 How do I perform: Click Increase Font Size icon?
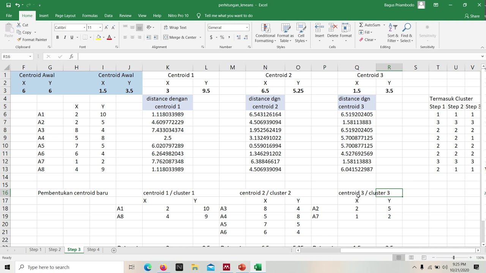107,27
